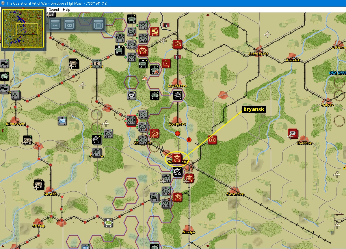Select the air unit above Surazh
Screen dimensions: 346x249
pyautogui.click(x=39, y=185)
